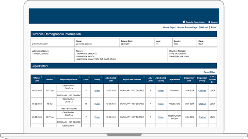Click the Print link
248x139 pixels.
click(213, 27)
